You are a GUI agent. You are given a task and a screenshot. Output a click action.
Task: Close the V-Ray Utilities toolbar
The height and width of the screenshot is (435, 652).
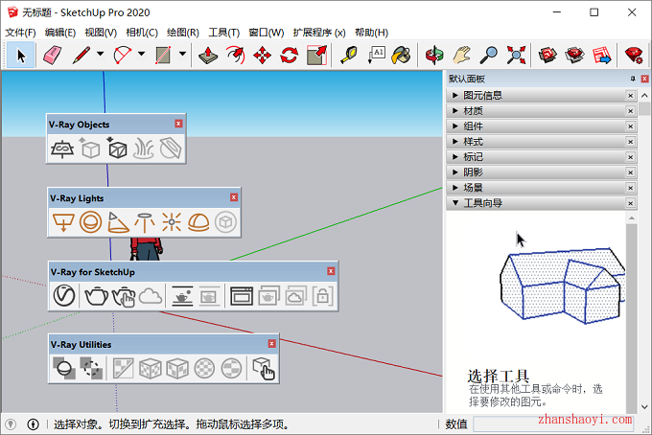(x=272, y=344)
